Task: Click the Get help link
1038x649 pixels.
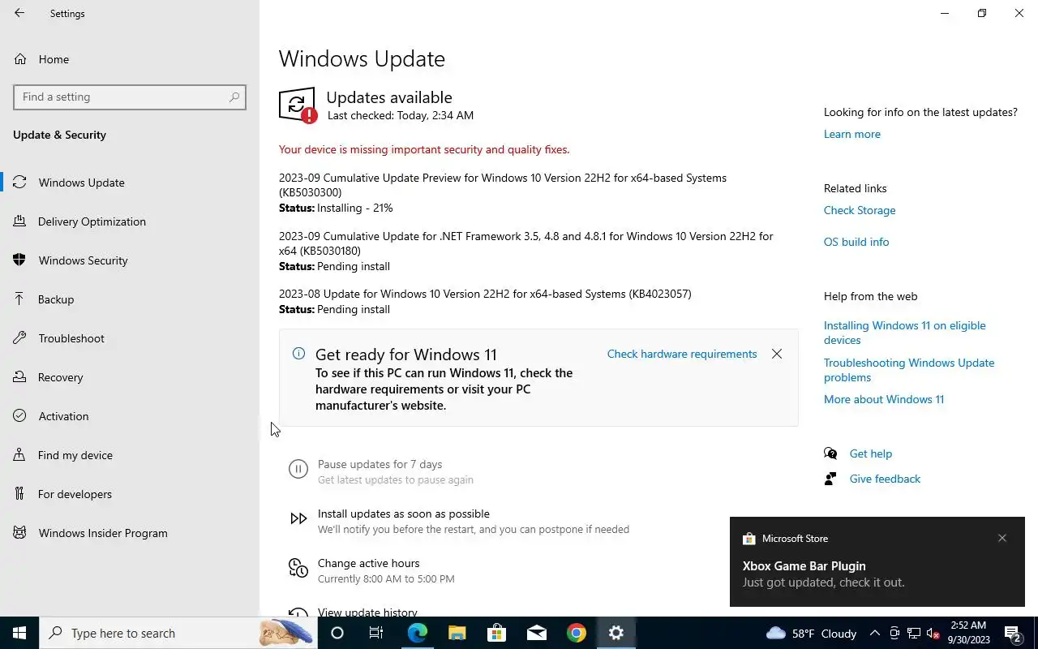Action: click(870, 453)
